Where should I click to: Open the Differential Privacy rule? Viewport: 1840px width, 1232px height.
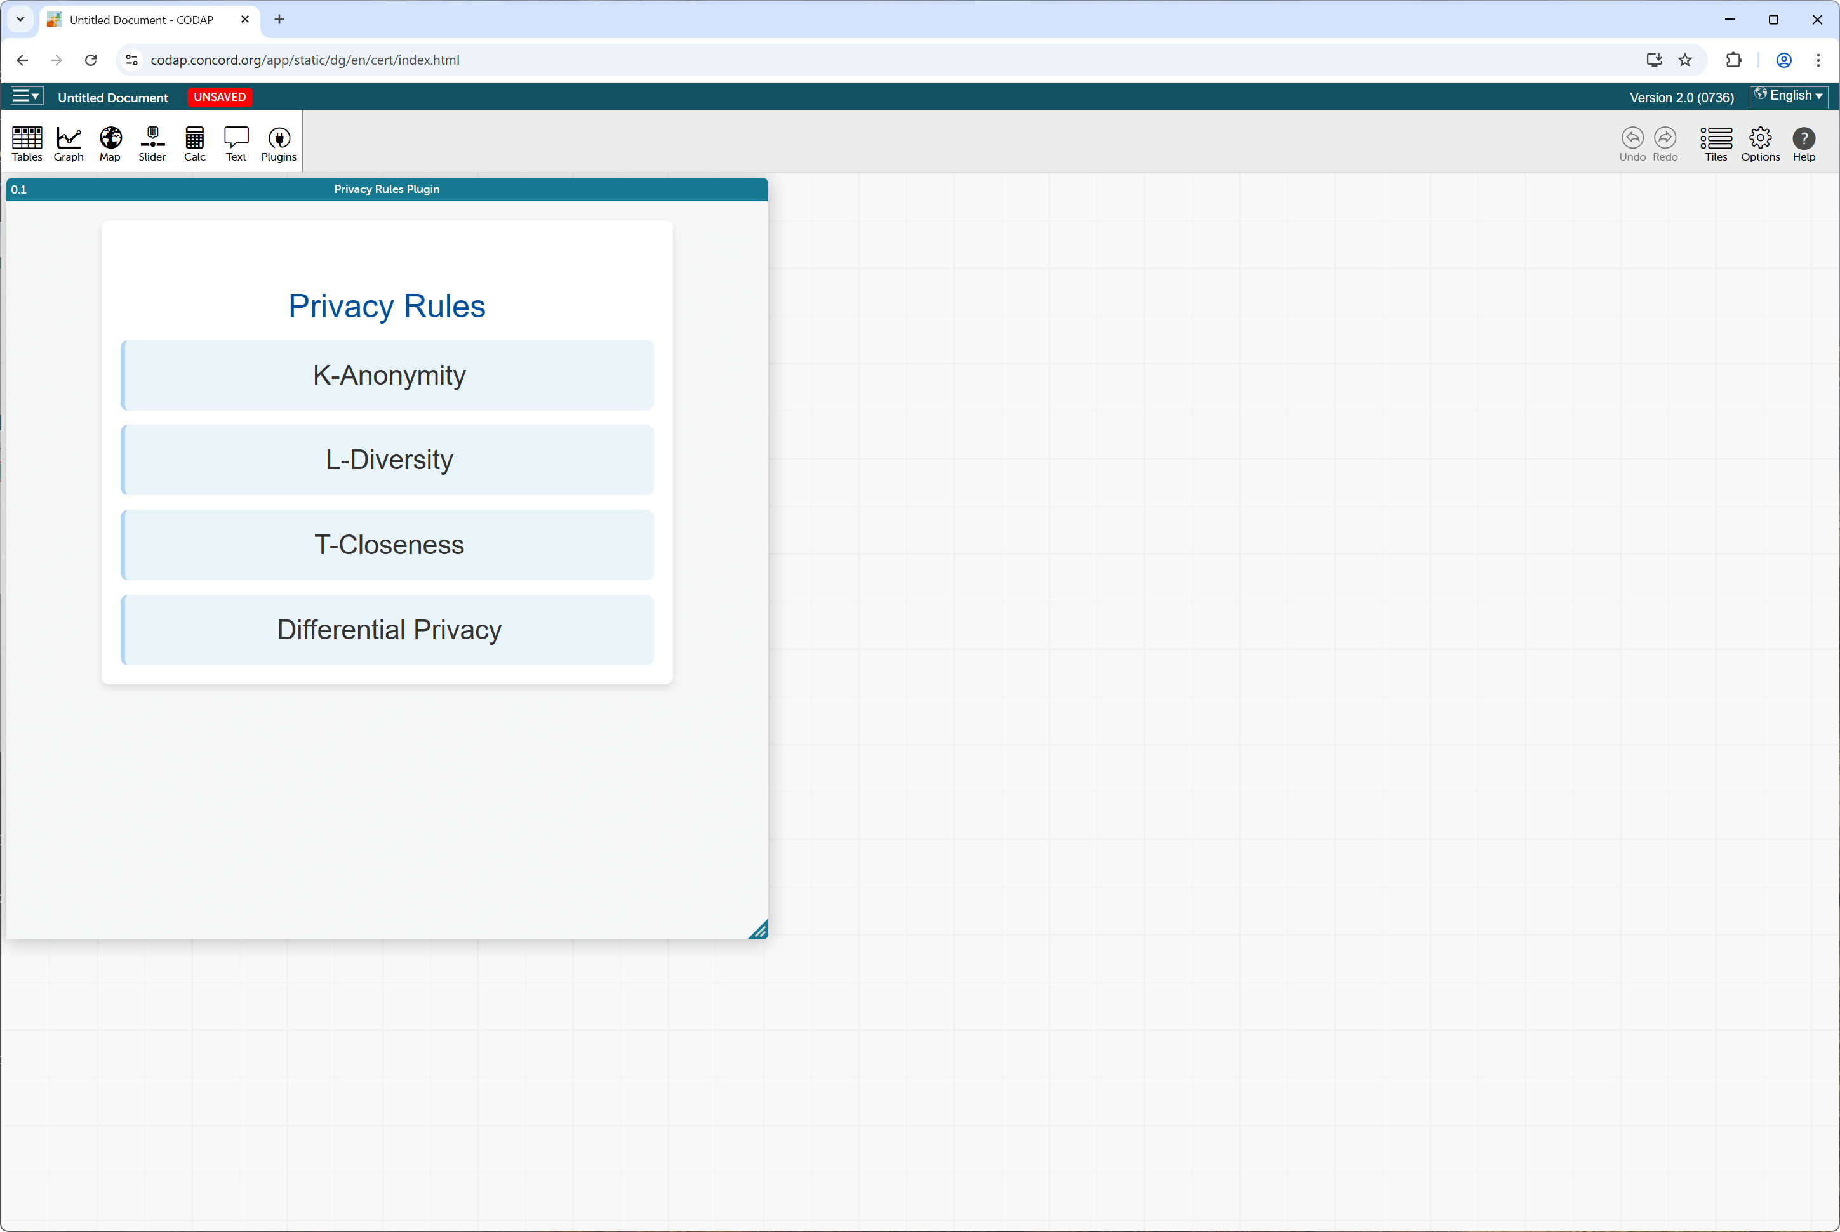tap(387, 630)
